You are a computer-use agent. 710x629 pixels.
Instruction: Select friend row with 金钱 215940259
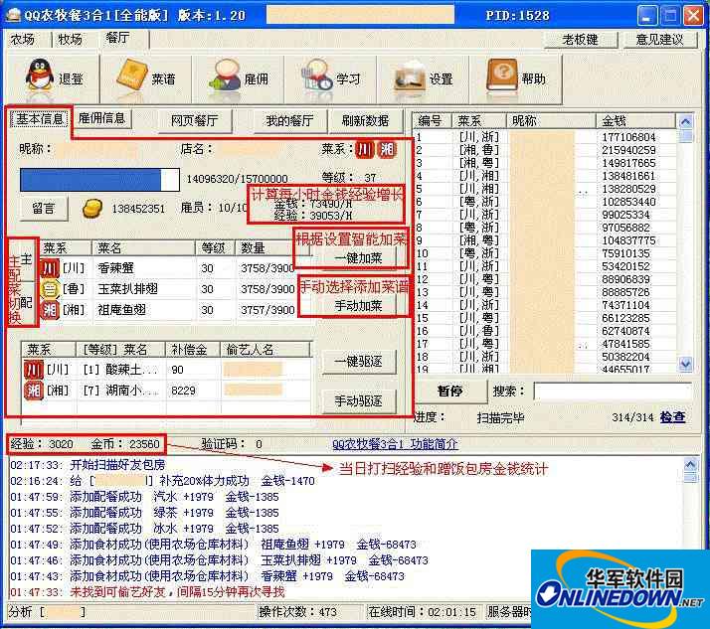(x=546, y=150)
